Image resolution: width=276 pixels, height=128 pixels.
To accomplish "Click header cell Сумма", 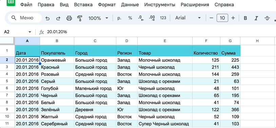I will click(230, 51).
